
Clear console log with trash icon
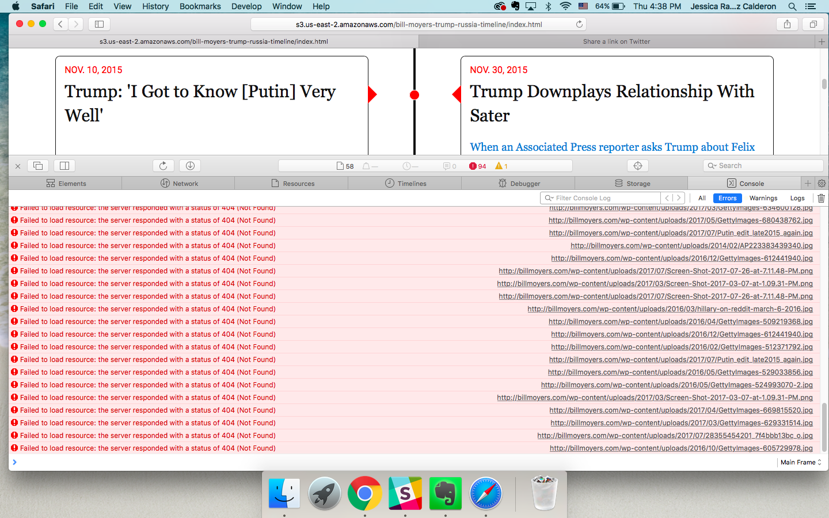click(x=821, y=198)
